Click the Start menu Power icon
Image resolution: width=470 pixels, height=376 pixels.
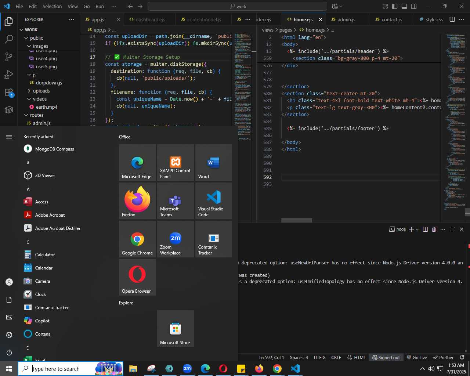pos(9,352)
